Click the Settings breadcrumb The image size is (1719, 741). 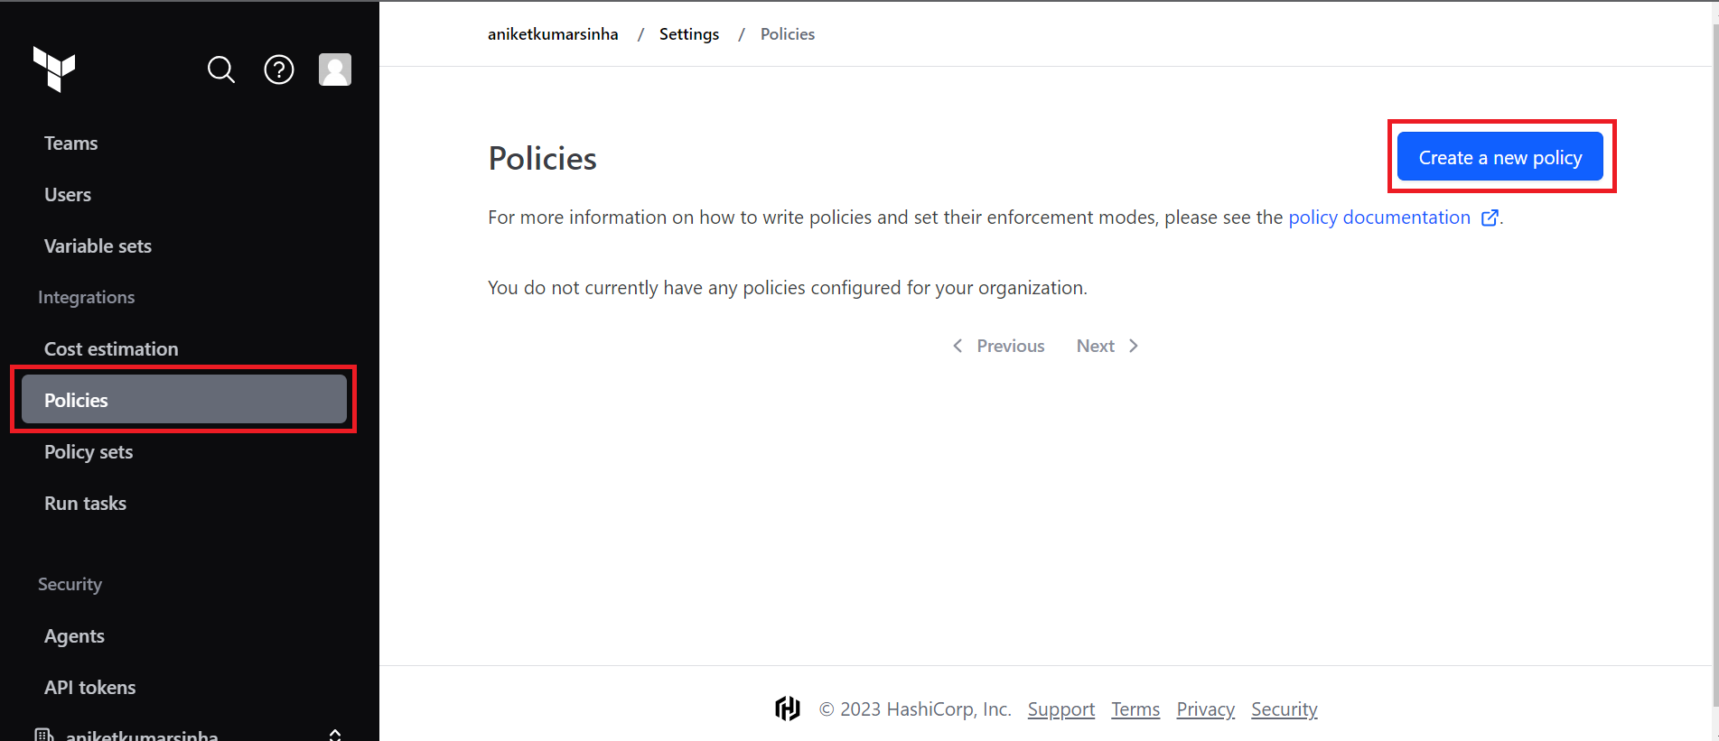tap(689, 34)
